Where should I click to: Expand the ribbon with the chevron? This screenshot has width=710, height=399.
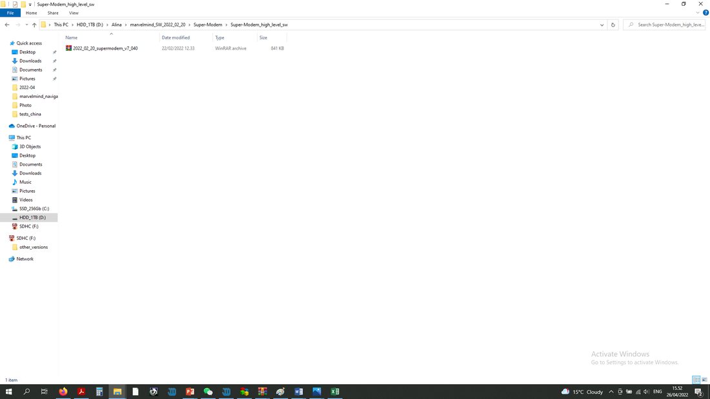698,13
